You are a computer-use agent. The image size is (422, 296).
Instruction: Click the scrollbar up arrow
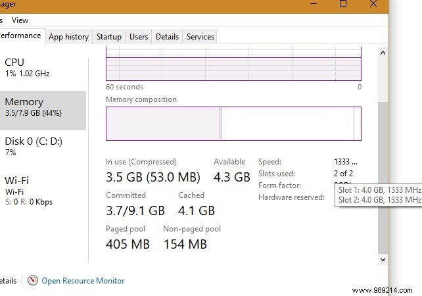pyautogui.click(x=383, y=53)
